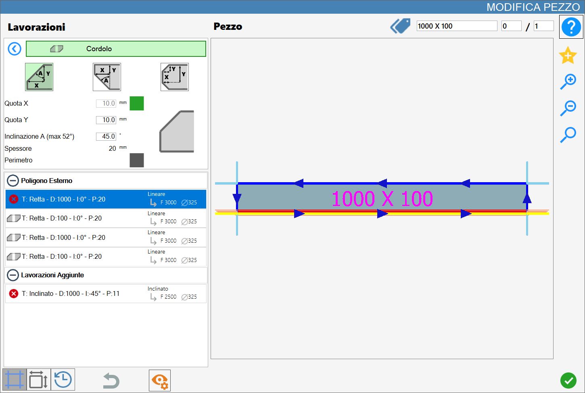Image resolution: width=585 pixels, height=393 pixels.
Task: Click the undo arrow icon
Action: pyautogui.click(x=111, y=381)
